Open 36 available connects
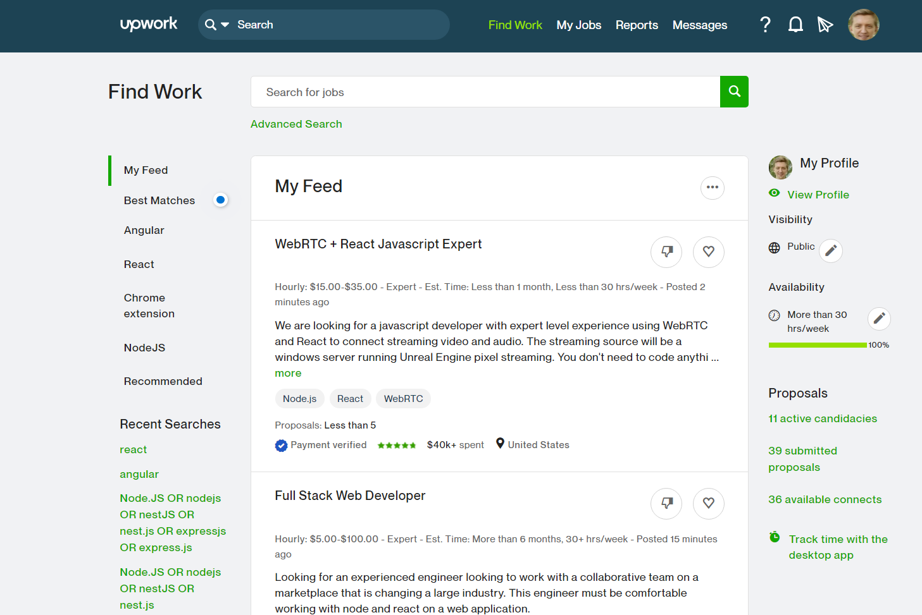The image size is (922, 615). tap(825, 499)
